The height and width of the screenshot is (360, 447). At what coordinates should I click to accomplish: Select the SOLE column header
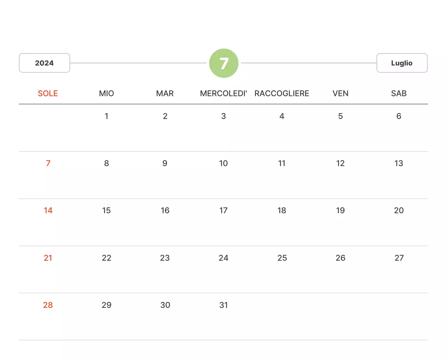[48, 94]
